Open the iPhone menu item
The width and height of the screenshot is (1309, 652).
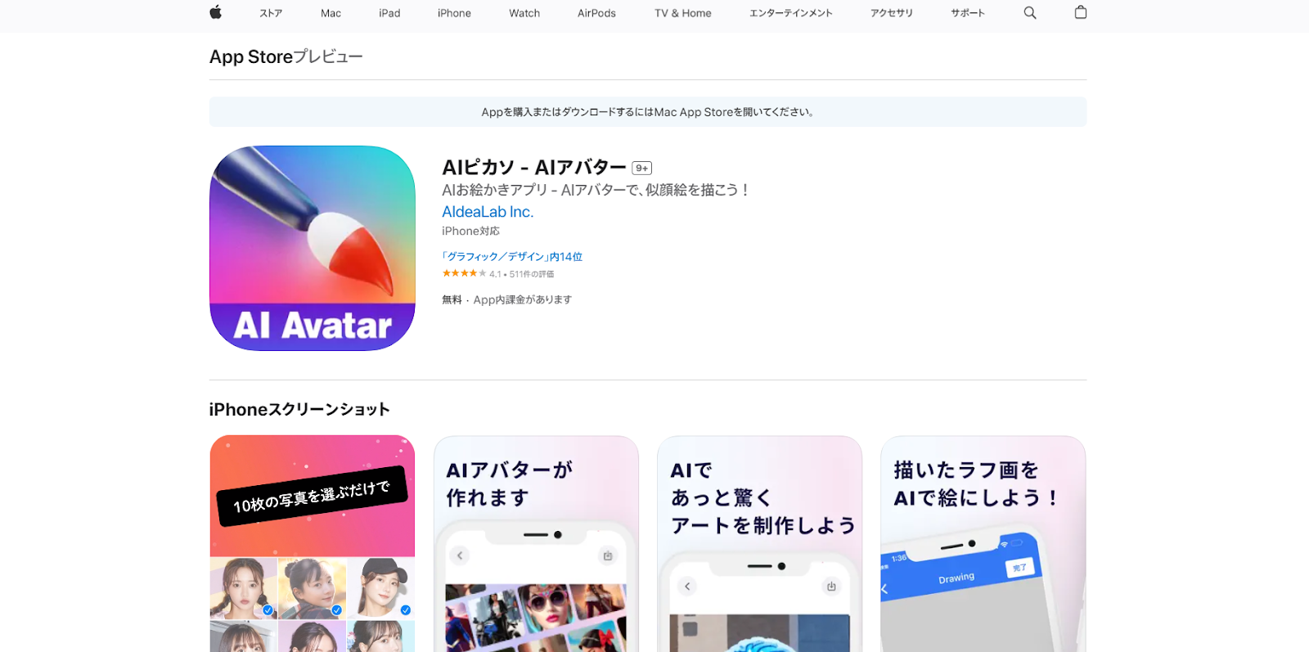tap(454, 13)
